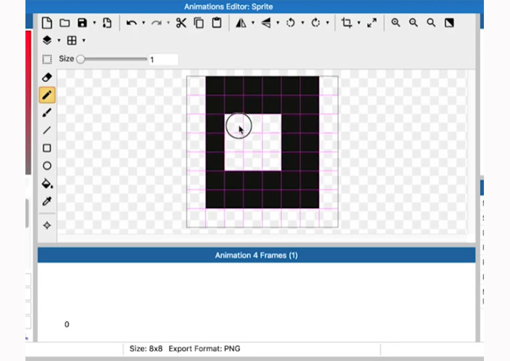Select the rectangular selection tool
Viewport: 510px width, 361px height.
(x=47, y=59)
